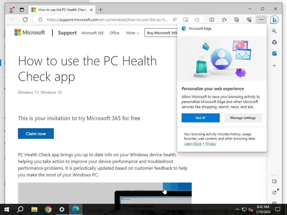Open split screen icon

(212, 20)
